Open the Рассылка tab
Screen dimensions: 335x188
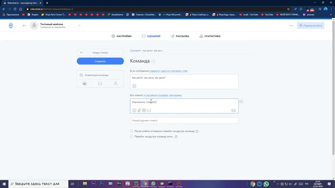[180, 36]
